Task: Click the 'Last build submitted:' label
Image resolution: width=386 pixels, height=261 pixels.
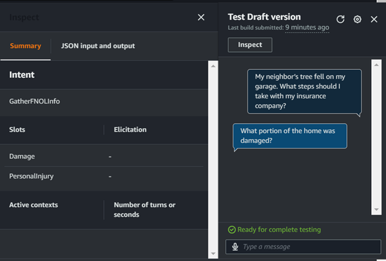Action: point(255,28)
